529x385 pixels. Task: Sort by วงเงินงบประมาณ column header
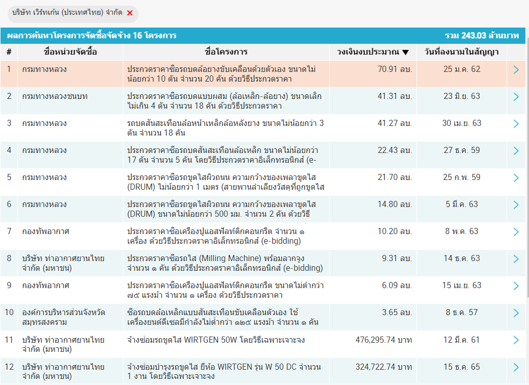[x=373, y=52]
